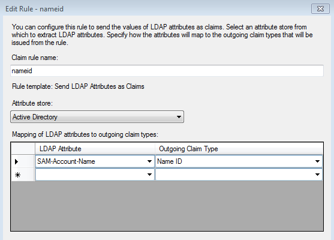Close the Edit Rule dialog
This screenshot has height=240, width=334.
coord(320,9)
